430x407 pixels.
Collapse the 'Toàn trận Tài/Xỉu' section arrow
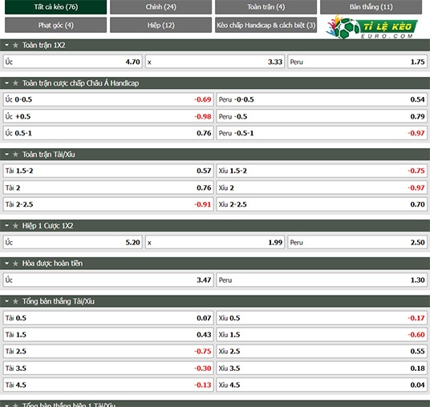[x=7, y=155]
